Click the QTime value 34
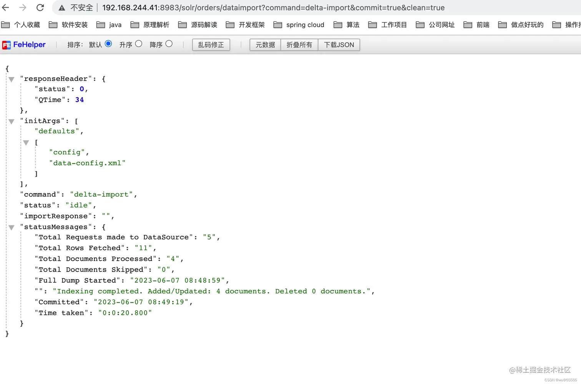Screen dimensions: 581x384 click(x=80, y=100)
